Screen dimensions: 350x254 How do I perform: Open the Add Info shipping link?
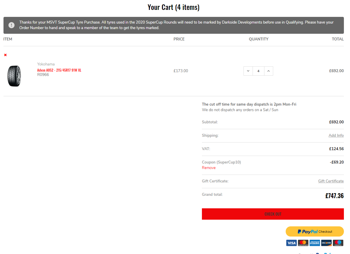tap(336, 135)
